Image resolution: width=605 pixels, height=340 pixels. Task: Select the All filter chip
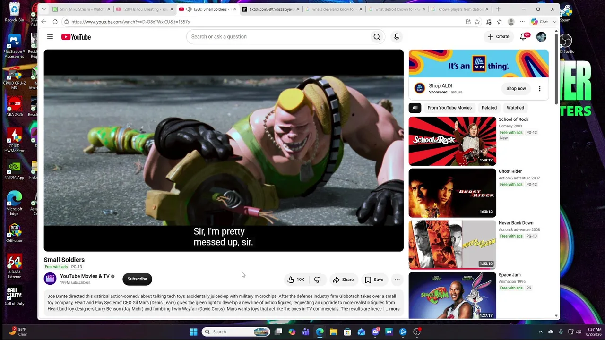(415, 108)
